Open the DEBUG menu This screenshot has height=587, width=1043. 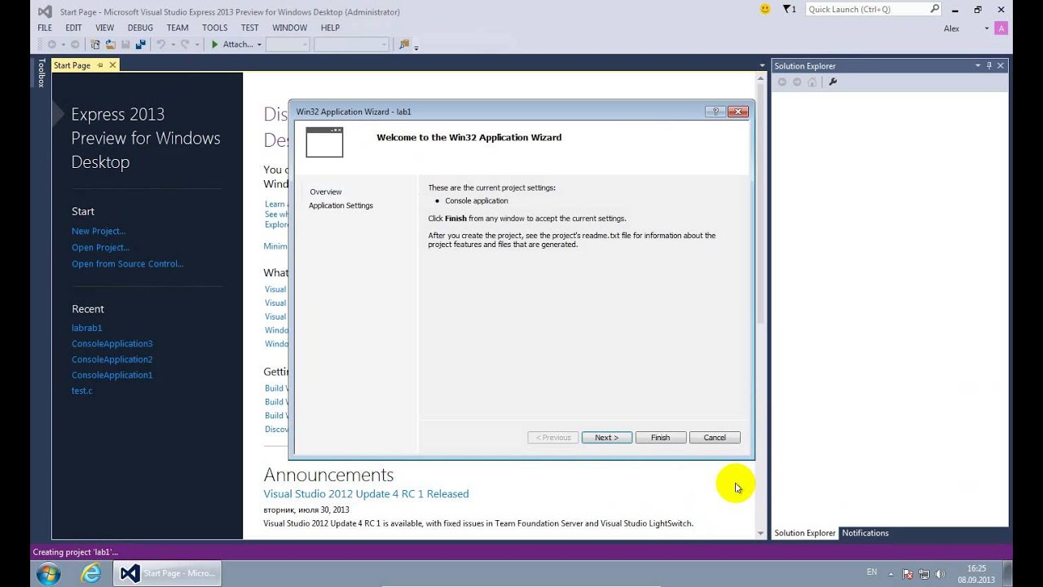(140, 28)
